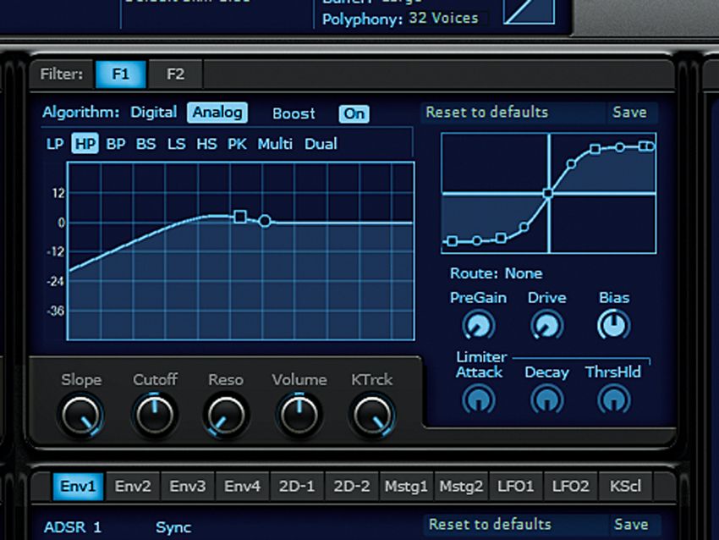Switch to the F2 filter tab
Screen dimensions: 719x540
click(175, 74)
